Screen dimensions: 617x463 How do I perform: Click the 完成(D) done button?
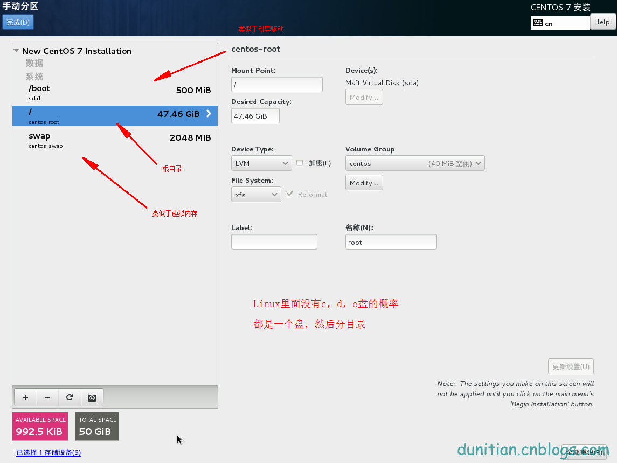18,22
